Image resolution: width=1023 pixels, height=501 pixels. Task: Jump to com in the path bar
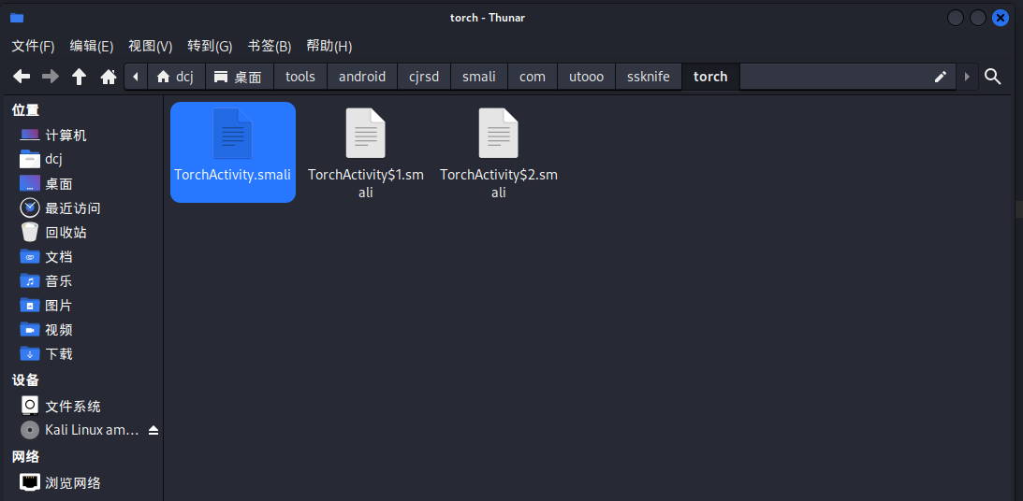click(x=533, y=77)
